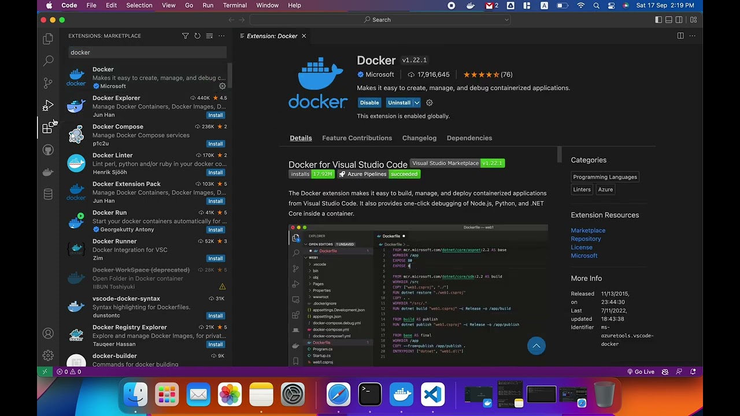
Task: Toggle the secondary side bar layout icon
Action: point(679,20)
